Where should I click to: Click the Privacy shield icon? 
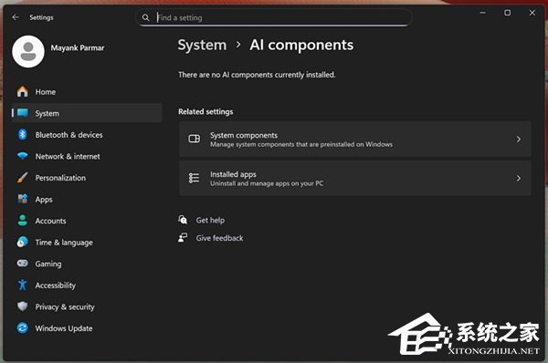22,306
